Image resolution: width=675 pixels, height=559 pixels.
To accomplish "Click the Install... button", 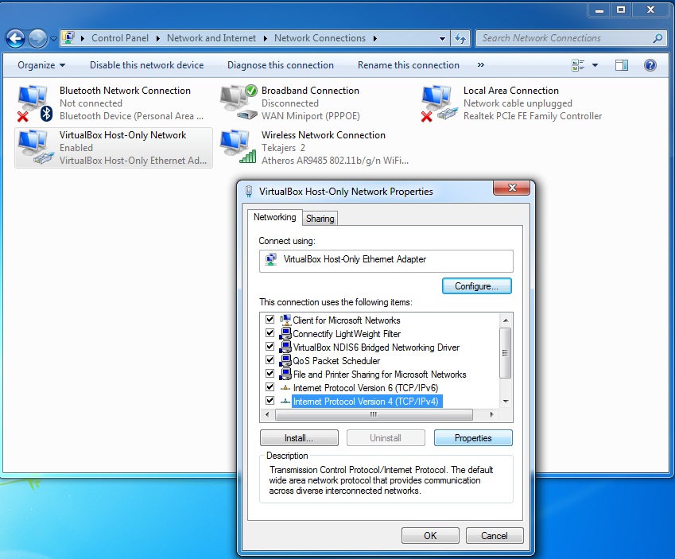I will 299,438.
